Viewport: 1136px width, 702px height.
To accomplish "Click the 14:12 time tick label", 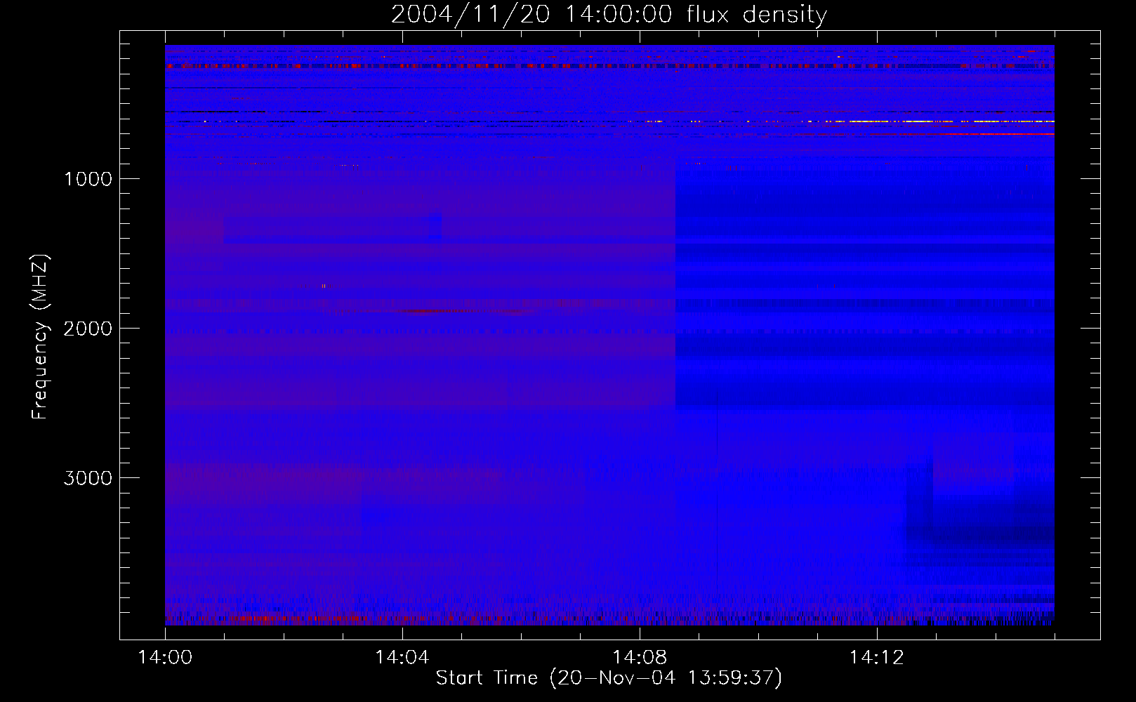I will coord(876,658).
